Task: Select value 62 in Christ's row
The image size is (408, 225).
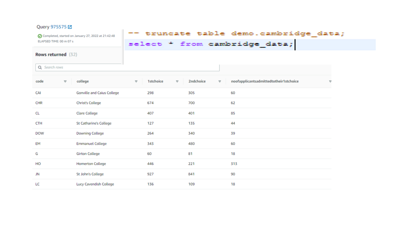Action: point(233,103)
